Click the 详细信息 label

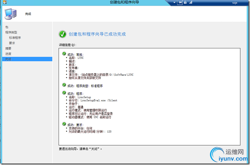pos(68,45)
